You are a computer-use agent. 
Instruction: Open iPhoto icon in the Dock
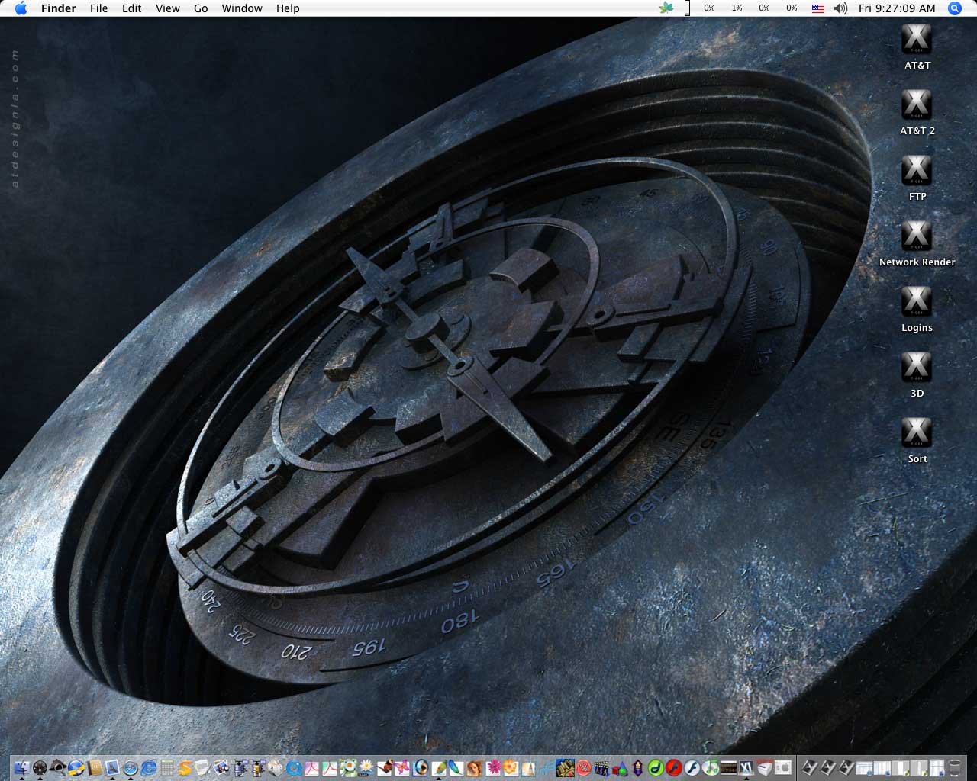(x=221, y=767)
